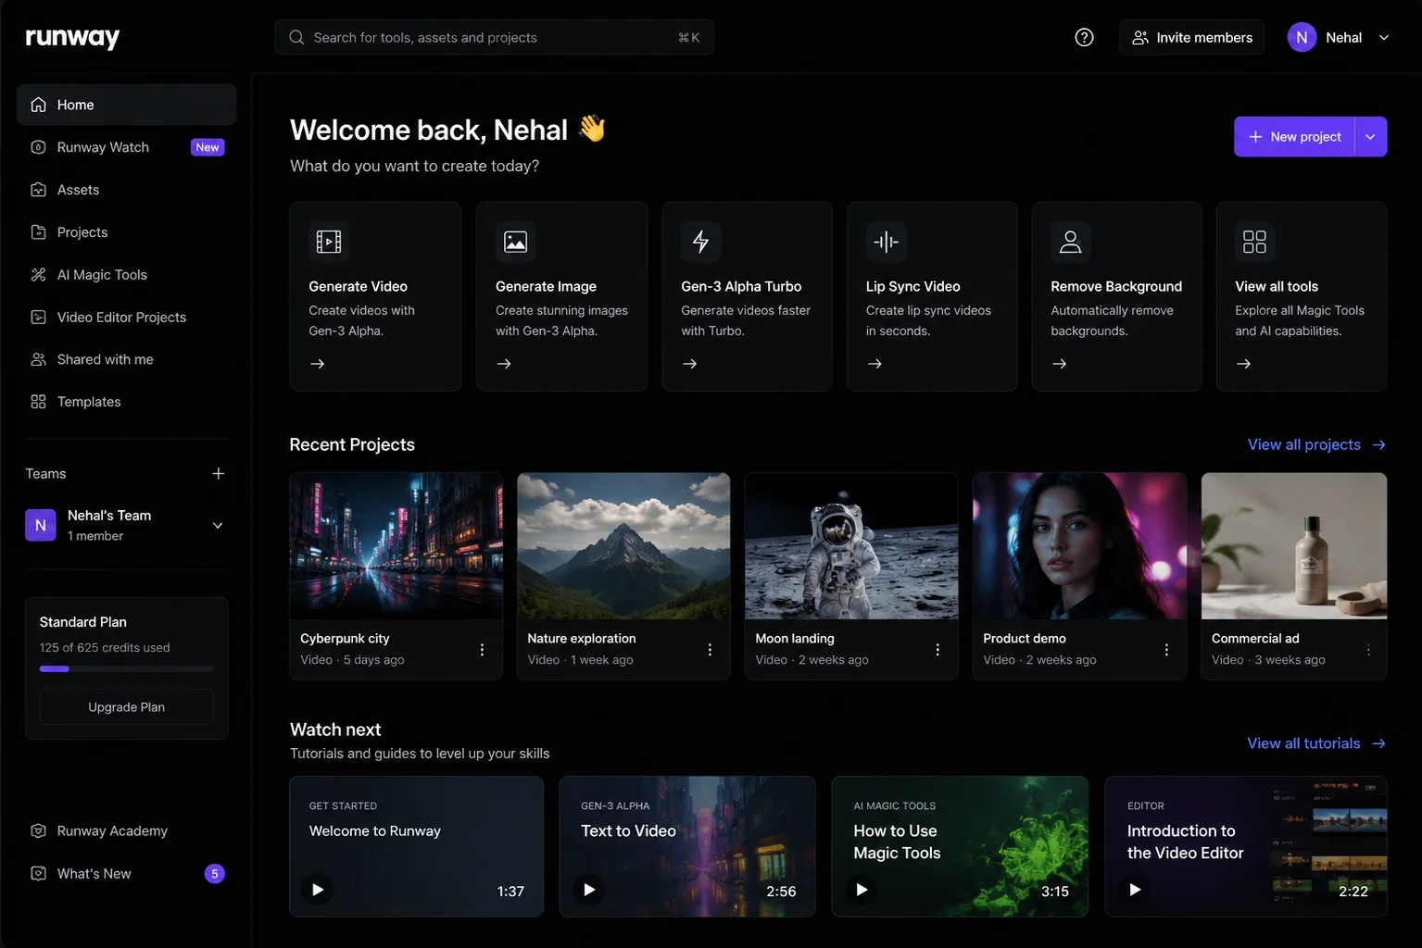This screenshot has width=1422, height=948.
Task: Click the Generate Video film icon
Action: pos(329,242)
